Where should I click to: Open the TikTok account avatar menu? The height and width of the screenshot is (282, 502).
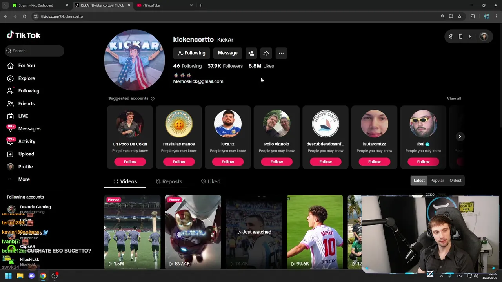[x=484, y=36]
